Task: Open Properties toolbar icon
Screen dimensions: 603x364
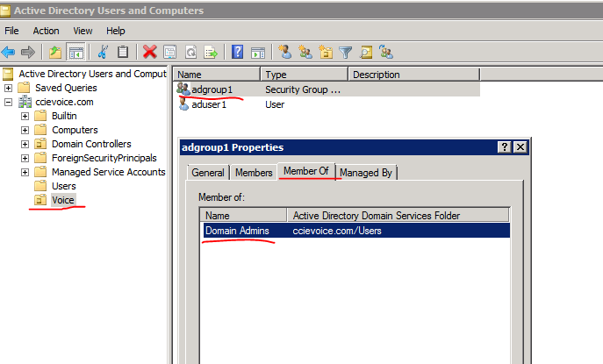Action: point(169,52)
